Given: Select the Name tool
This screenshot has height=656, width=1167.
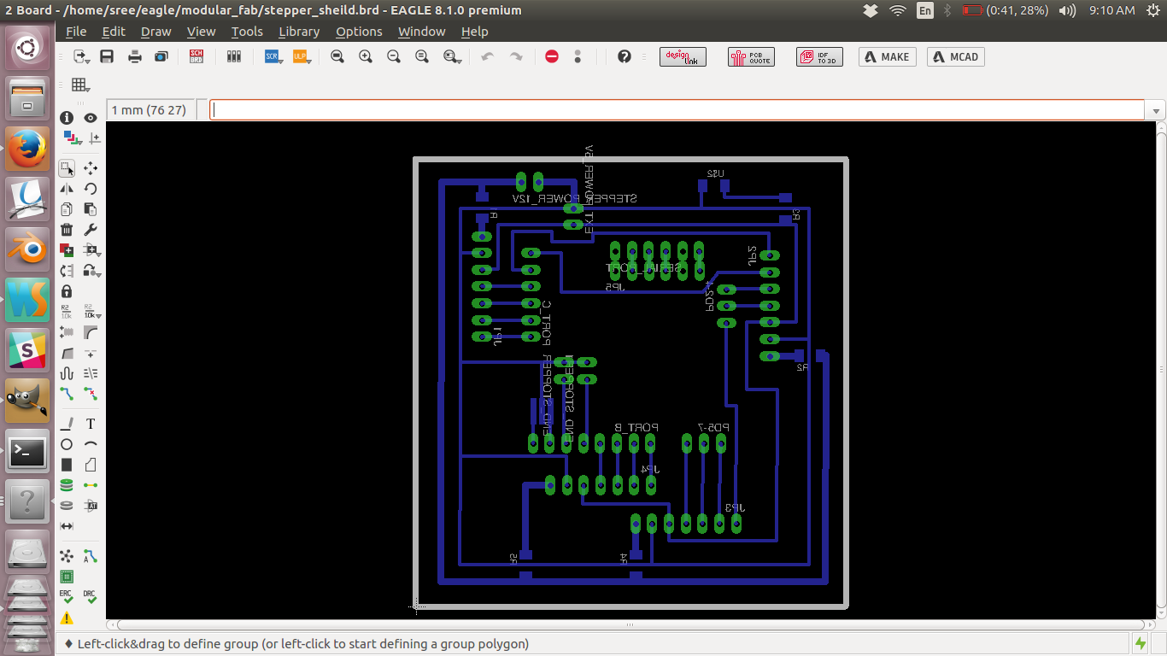Looking at the screenshot, I should coord(67,312).
